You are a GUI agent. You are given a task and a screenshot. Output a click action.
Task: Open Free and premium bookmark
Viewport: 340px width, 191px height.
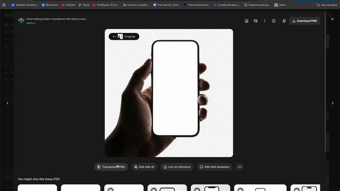click(197, 5)
